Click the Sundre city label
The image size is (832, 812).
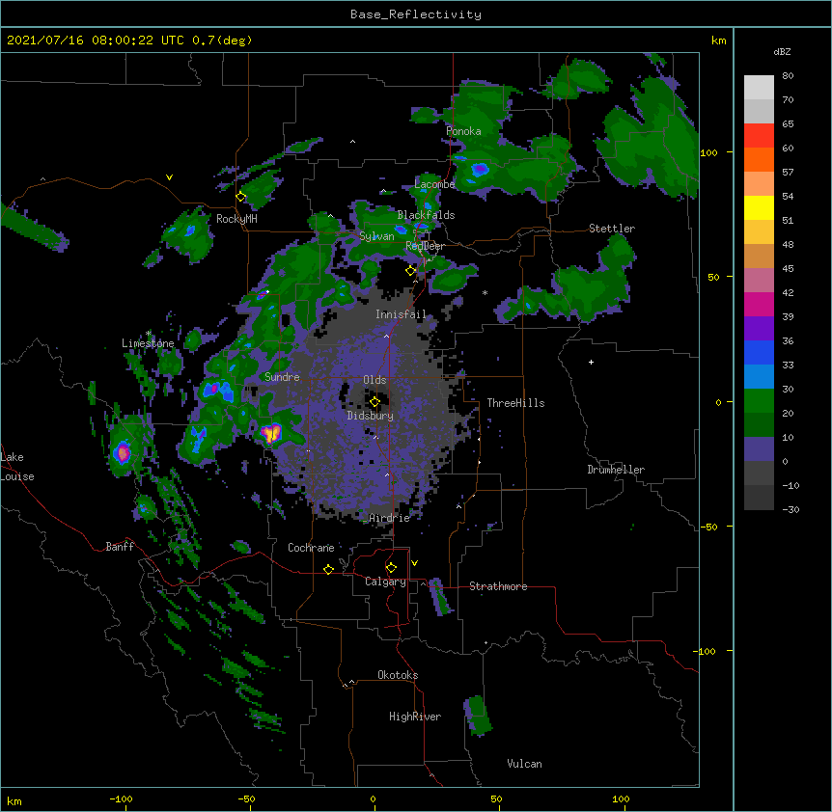tap(282, 377)
